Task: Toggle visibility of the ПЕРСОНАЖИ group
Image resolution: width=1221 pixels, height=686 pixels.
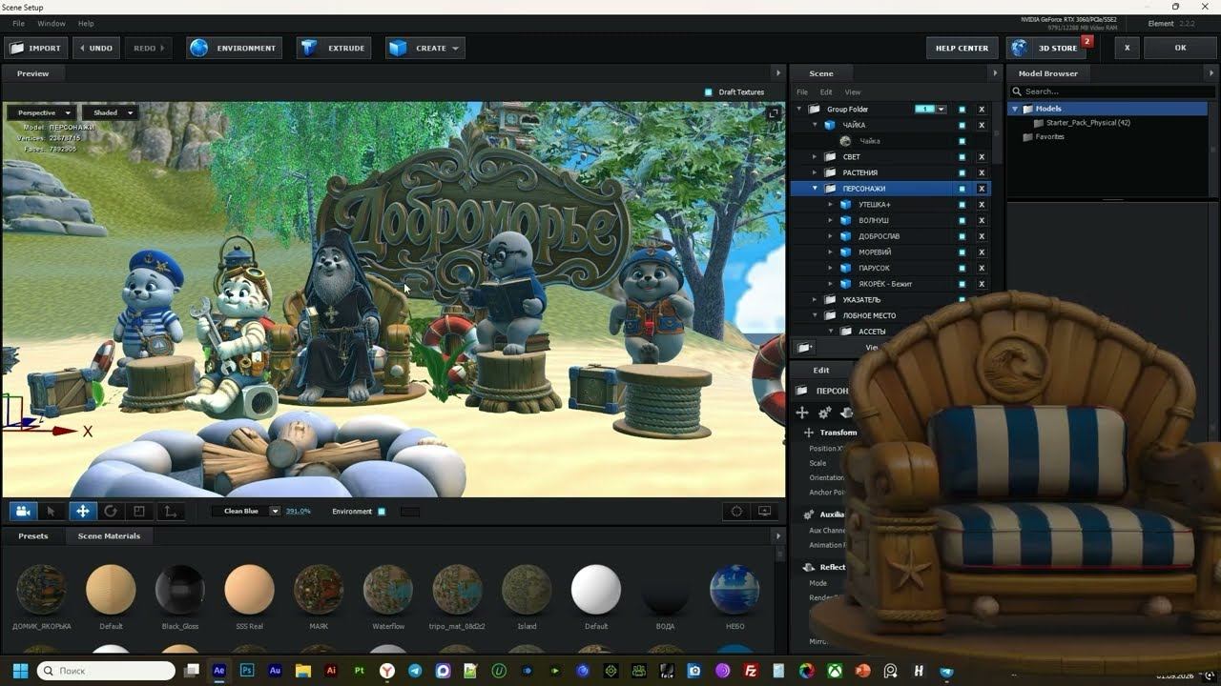Action: [x=962, y=189]
